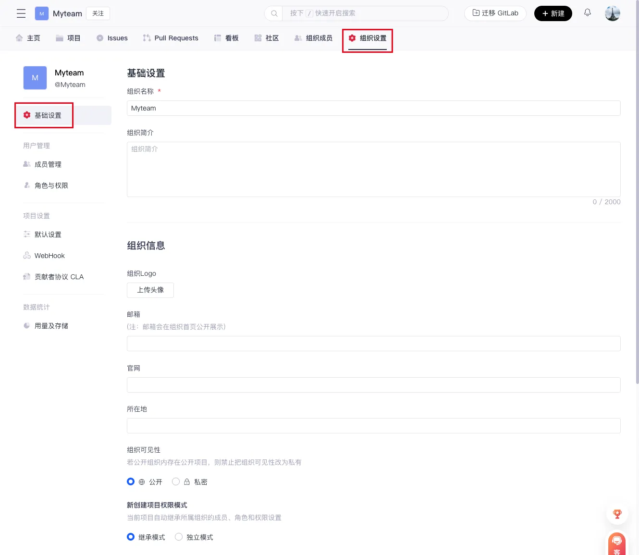Viewport: 639px width, 555px height.
Task: Open the hamburger menu icon
Action: coord(21,13)
